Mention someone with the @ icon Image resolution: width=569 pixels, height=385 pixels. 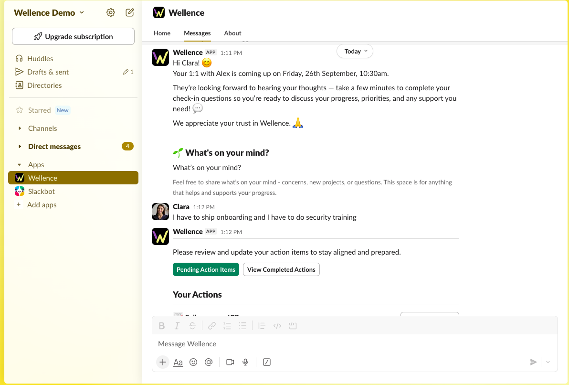[x=209, y=362]
